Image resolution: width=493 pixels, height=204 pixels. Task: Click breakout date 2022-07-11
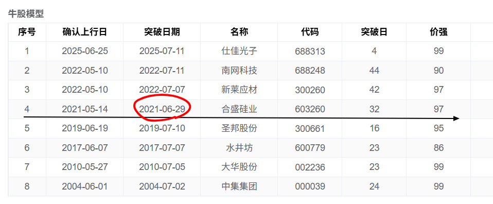(x=162, y=71)
